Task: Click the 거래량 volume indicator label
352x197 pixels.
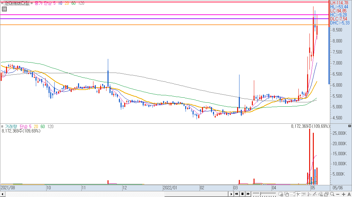Action: click(11, 126)
